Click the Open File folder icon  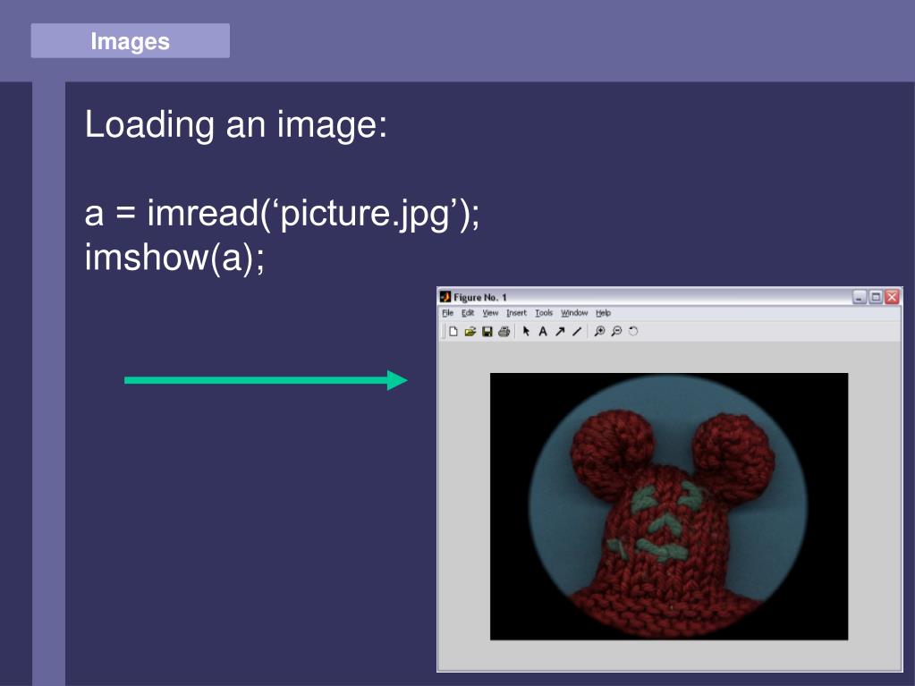[470, 331]
